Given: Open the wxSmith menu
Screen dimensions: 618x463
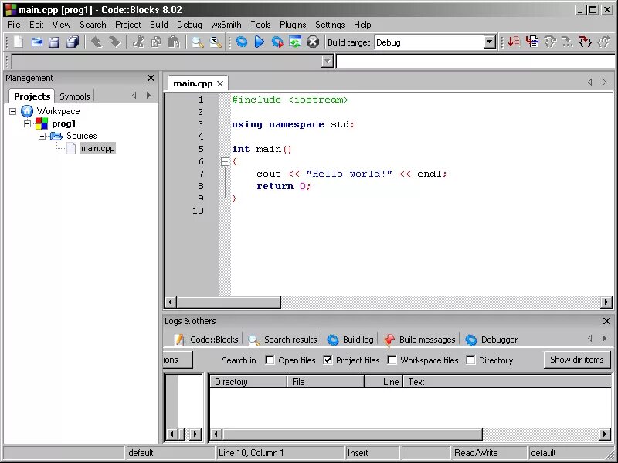Looking at the screenshot, I should [x=226, y=25].
